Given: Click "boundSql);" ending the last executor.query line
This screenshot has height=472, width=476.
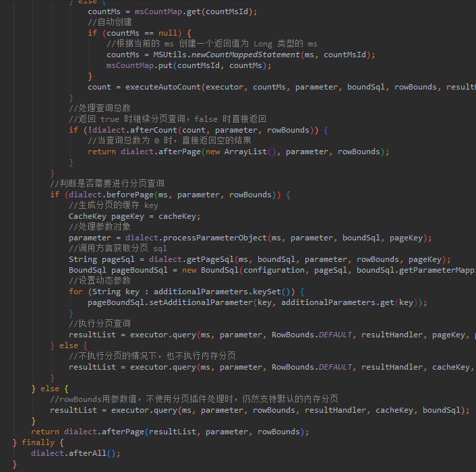Looking at the screenshot, I should [446, 410].
